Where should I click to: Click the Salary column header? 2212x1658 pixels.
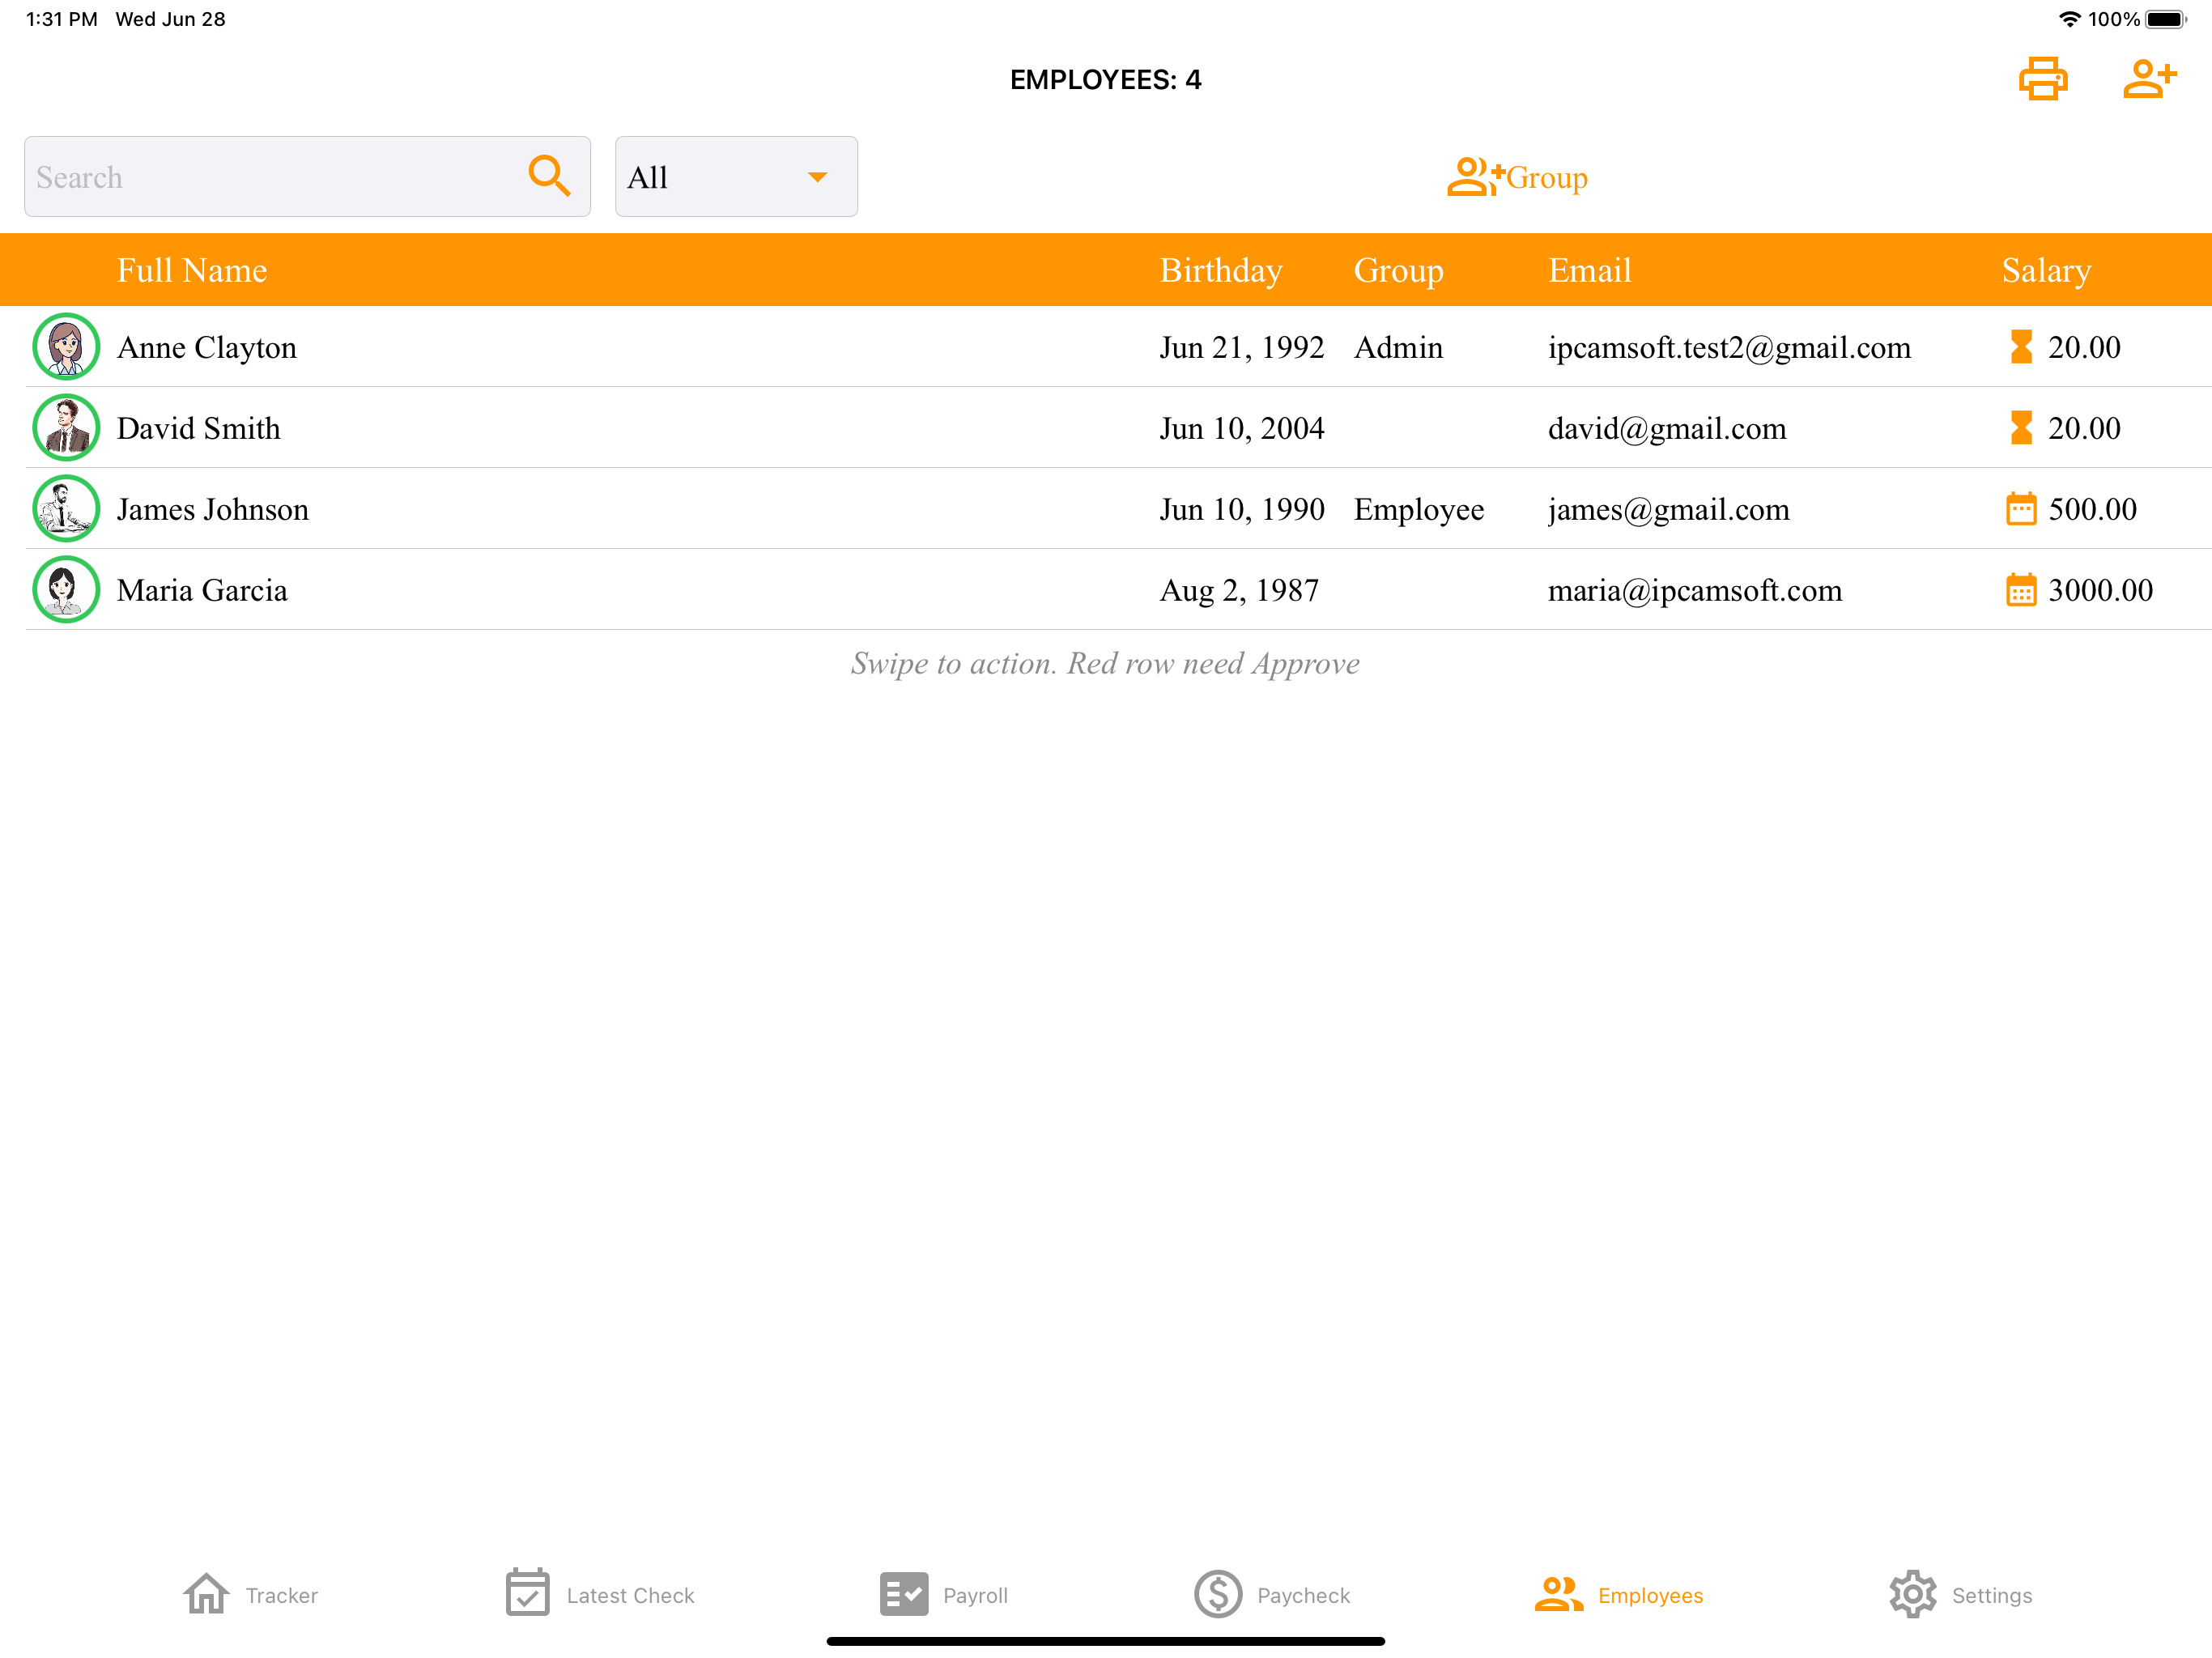pyautogui.click(x=2046, y=270)
